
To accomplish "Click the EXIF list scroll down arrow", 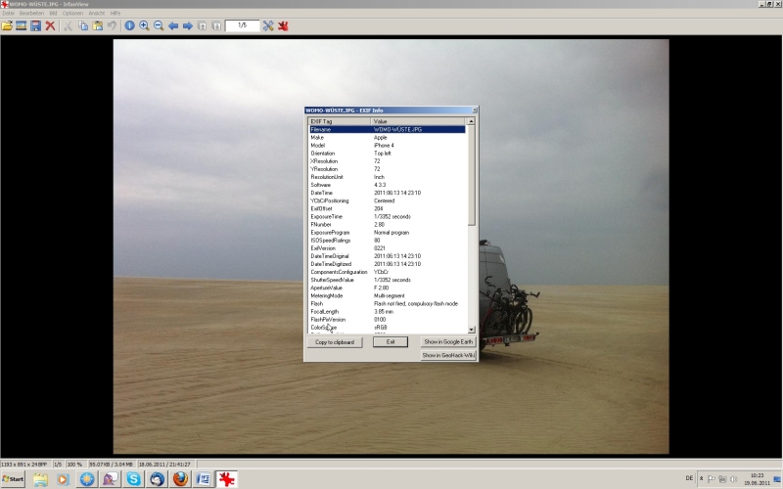I will point(472,330).
